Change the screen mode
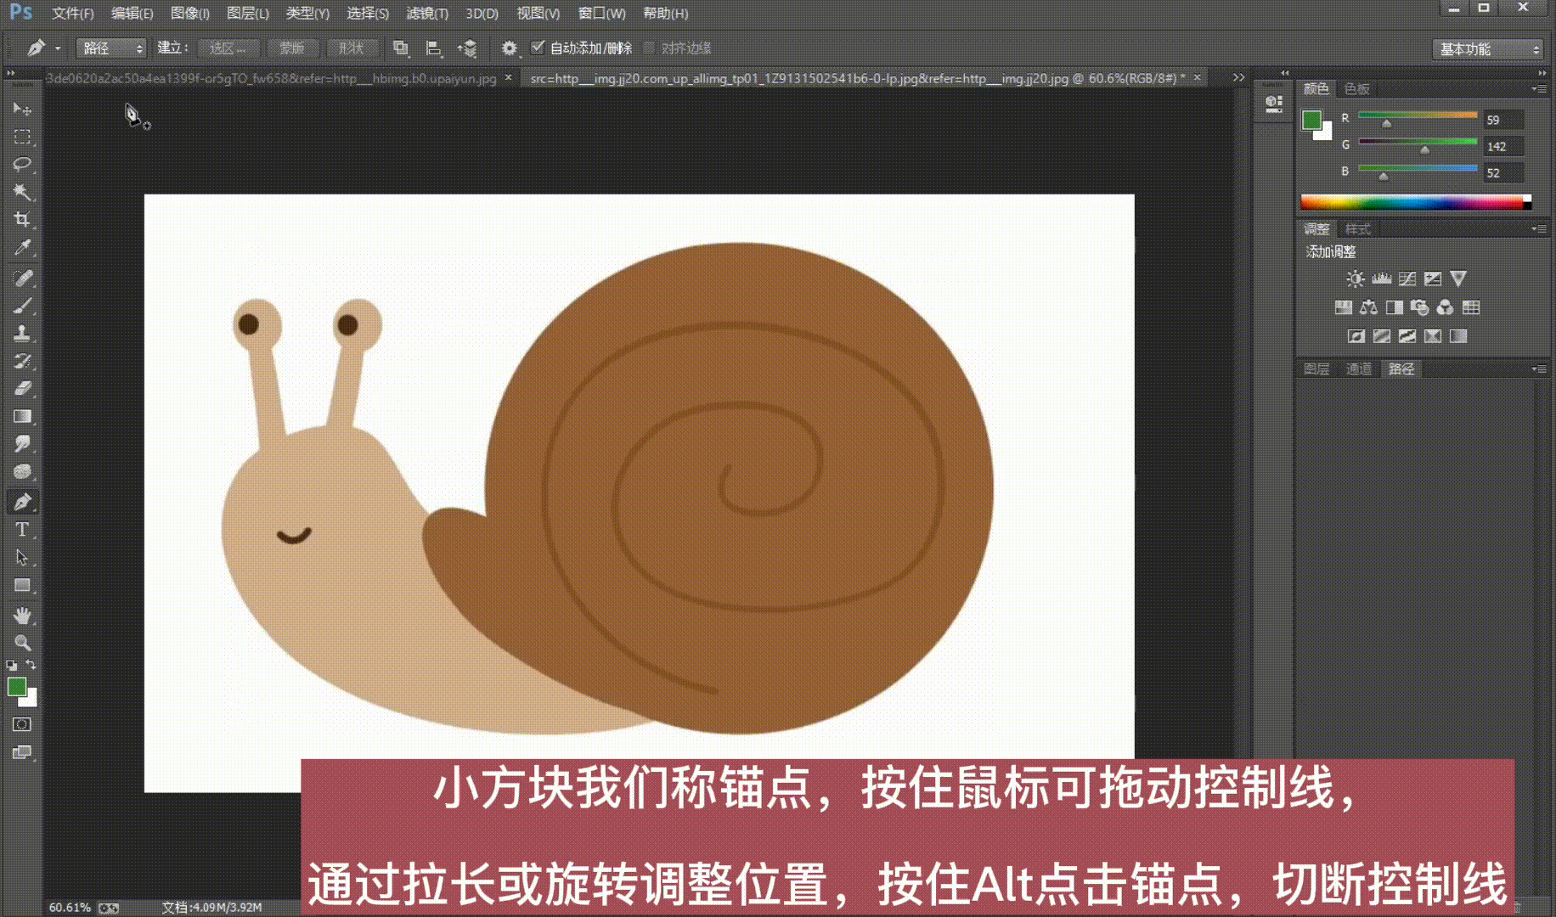This screenshot has height=917, width=1556. point(22,752)
